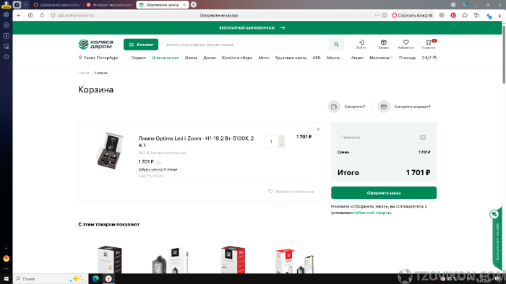Open the Колёса в сборе menu item
Viewport: 506px width, 284px height.
[237, 58]
